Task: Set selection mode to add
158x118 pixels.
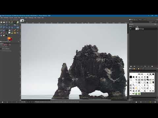Action: pos(6,45)
